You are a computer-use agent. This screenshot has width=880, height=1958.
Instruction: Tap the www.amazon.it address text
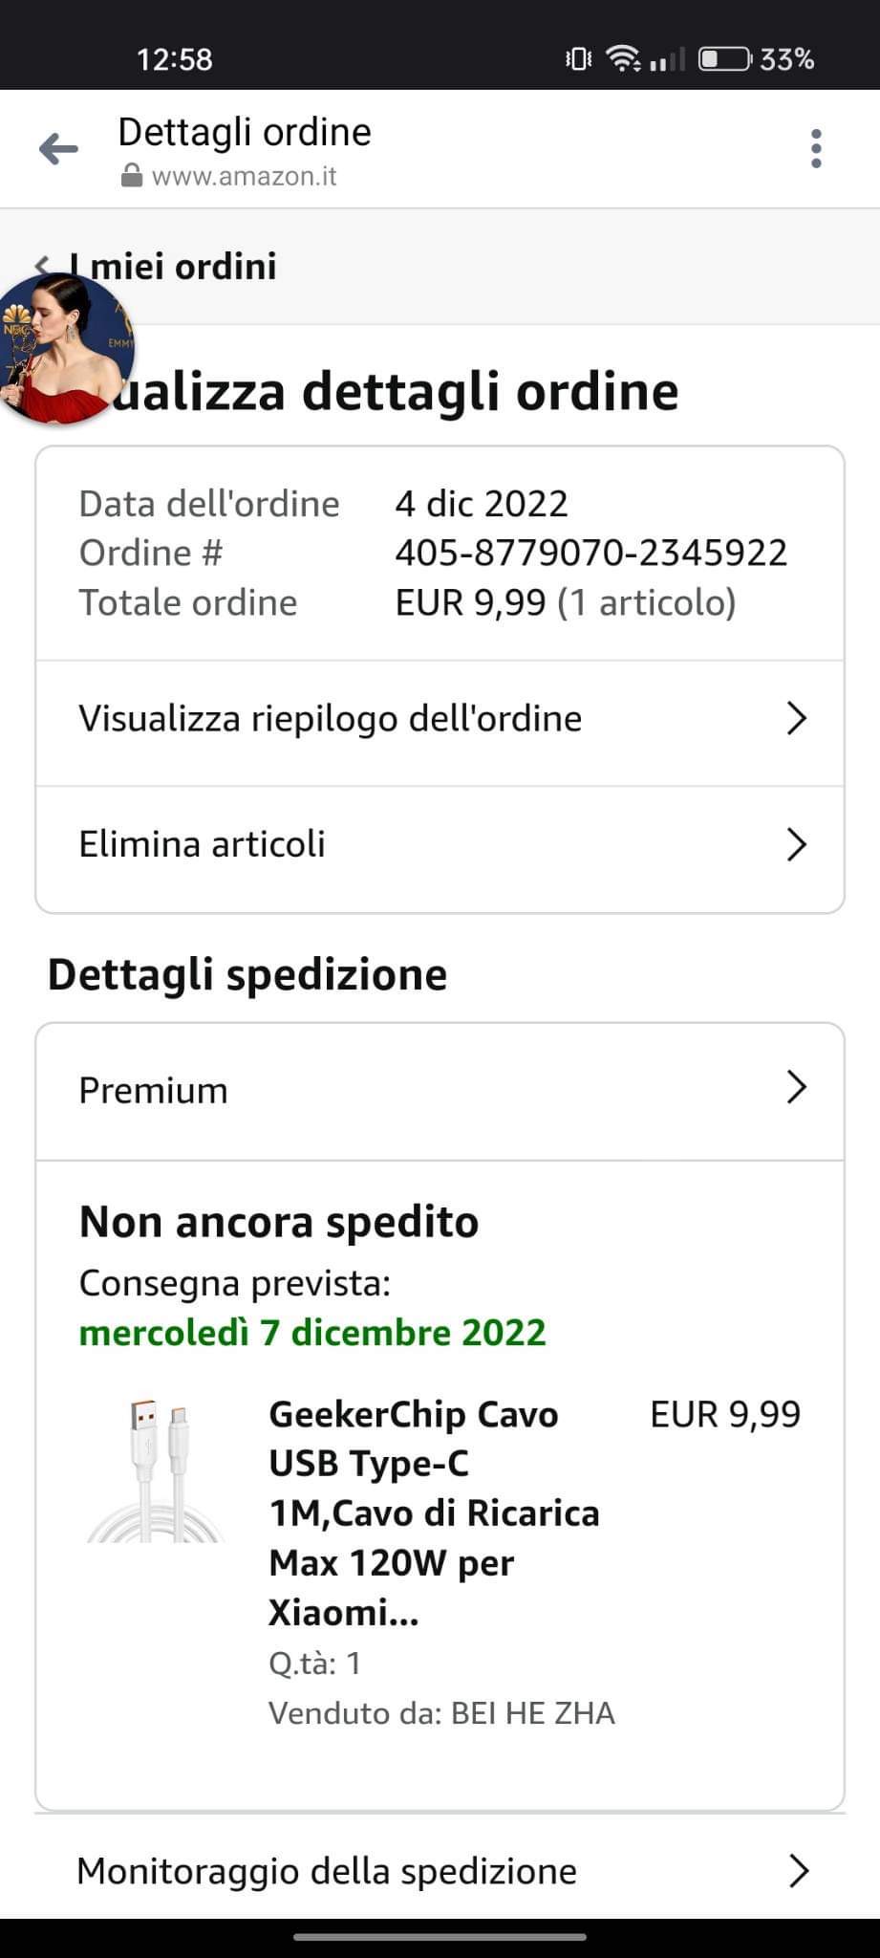(244, 177)
